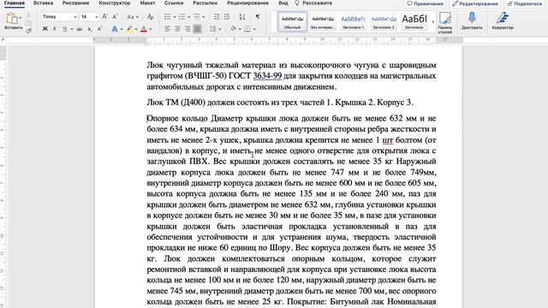The width and height of the screenshot is (548, 308).
Task: Apply the Заголовок 1 style
Action: pyautogui.click(x=354, y=22)
